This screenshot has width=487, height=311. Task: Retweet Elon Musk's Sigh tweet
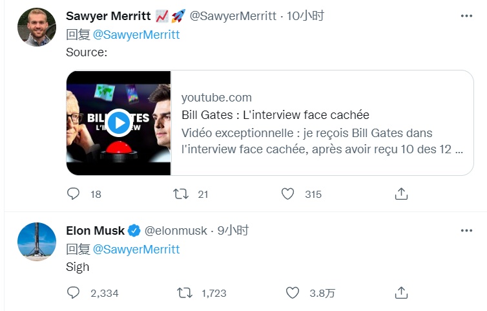(x=185, y=293)
